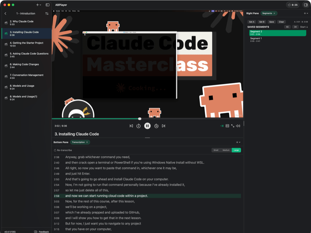Screen dimensions: 311x233
Task: Open the Bottom Pane add-widget dropdown
Action: click(x=238, y=142)
